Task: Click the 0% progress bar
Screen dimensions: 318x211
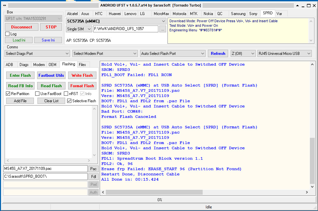Action: 159,200
